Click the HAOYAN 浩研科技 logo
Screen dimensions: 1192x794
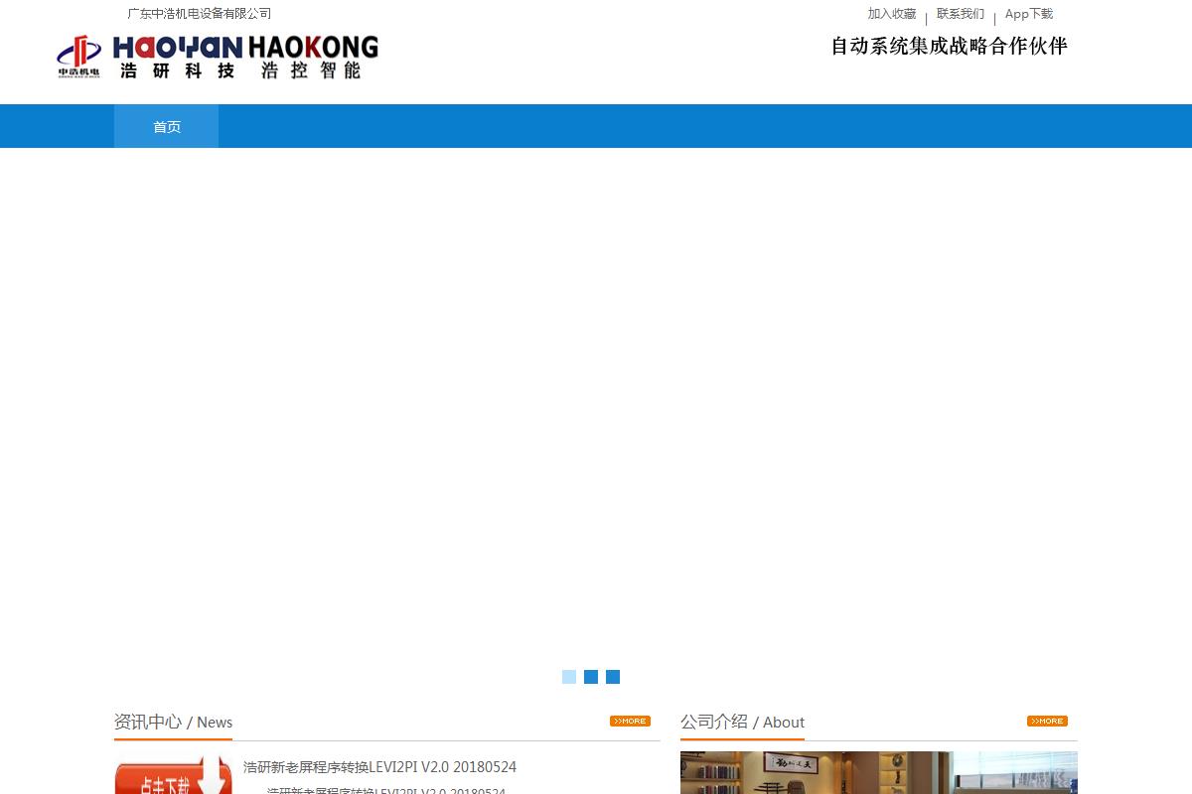pyautogui.click(x=177, y=58)
